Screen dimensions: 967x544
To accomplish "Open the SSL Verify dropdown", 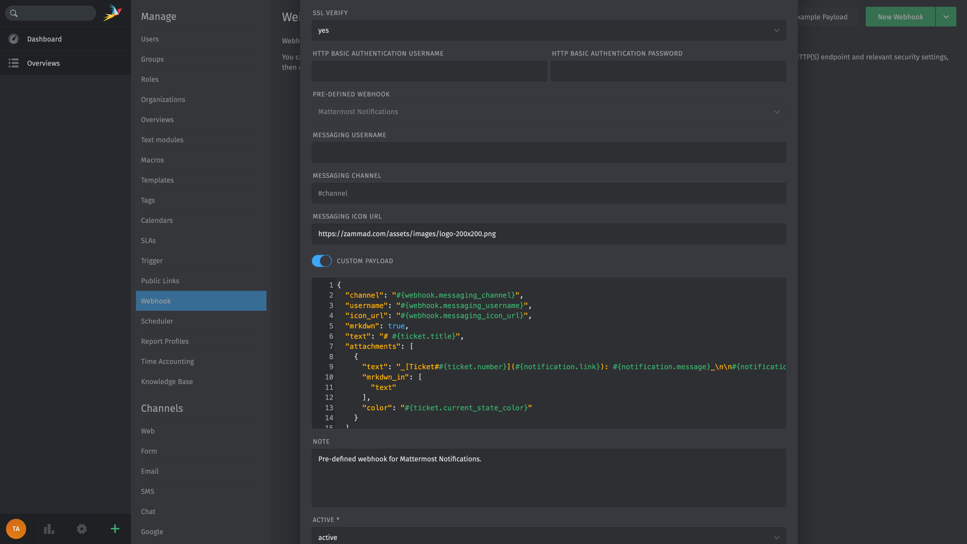I will coord(548,30).
